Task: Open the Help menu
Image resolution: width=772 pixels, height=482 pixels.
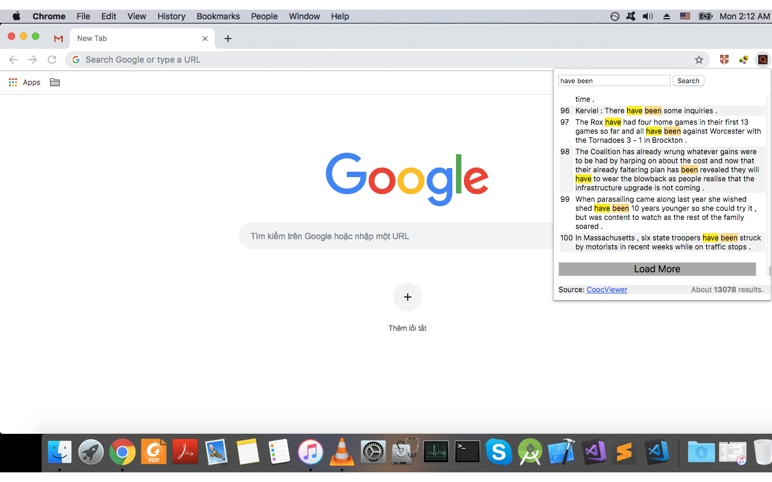Action: click(x=340, y=16)
